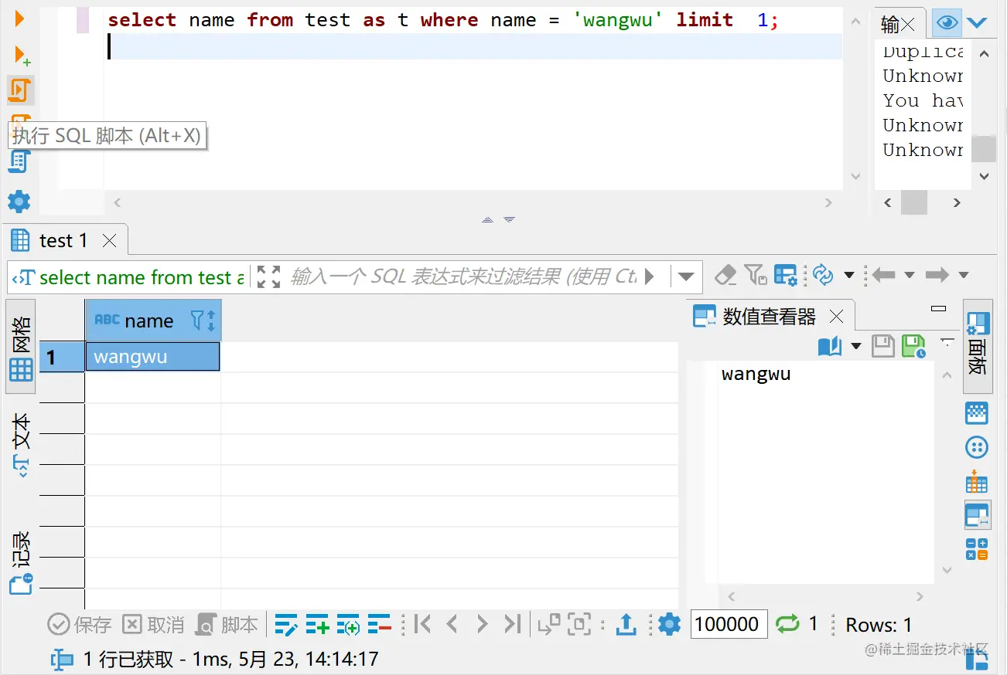This screenshot has width=1007, height=675.
Task: Open the table with orange arrow panel icon
Action: (977, 481)
